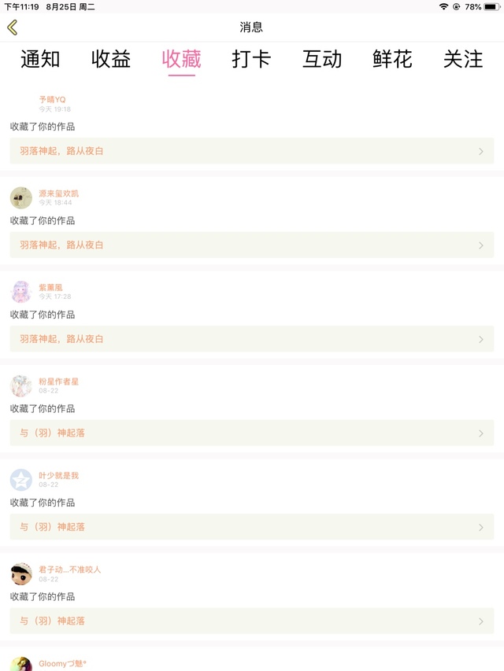Open 源来皇欢凯's profile avatar

point(21,197)
